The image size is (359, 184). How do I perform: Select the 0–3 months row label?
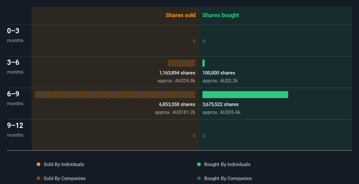coord(15,35)
